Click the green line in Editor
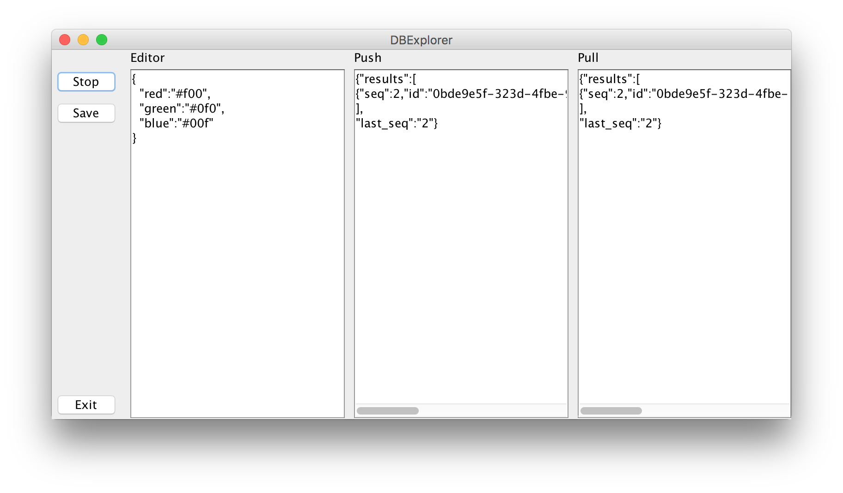The width and height of the screenshot is (843, 493). click(182, 108)
